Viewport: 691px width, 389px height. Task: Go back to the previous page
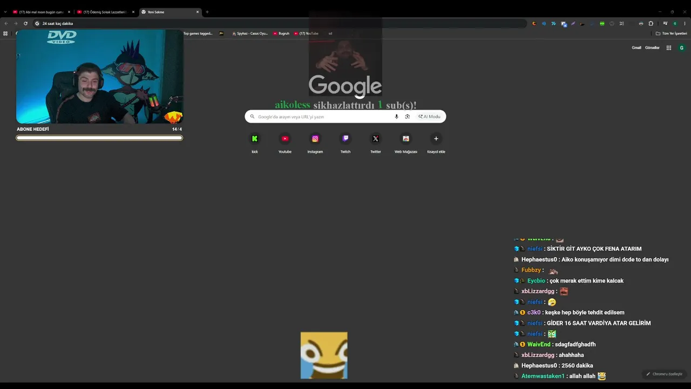(x=6, y=23)
